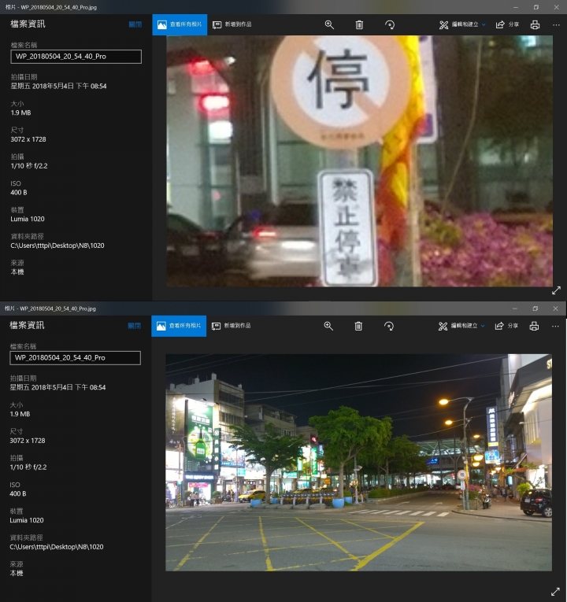
Task: Click the zoom magnifier icon in top window
Action: point(329,24)
